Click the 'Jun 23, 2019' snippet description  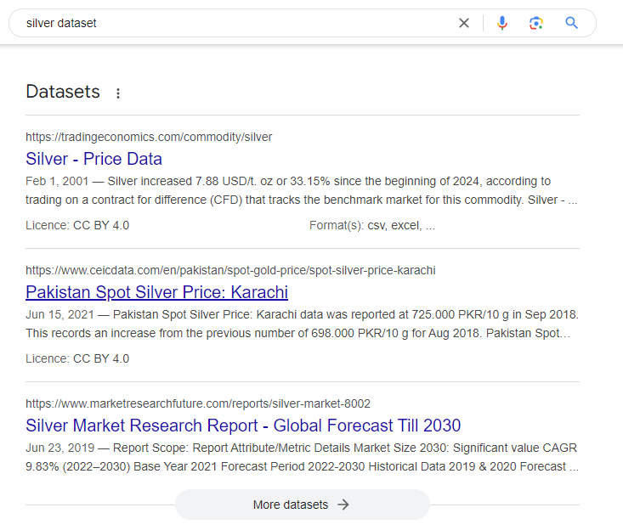pos(302,457)
